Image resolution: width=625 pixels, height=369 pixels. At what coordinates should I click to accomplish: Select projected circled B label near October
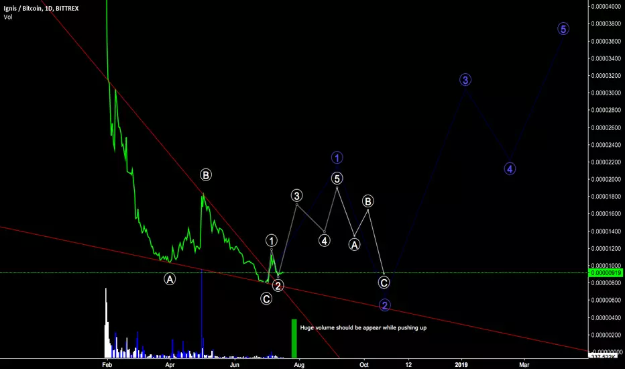pos(368,201)
